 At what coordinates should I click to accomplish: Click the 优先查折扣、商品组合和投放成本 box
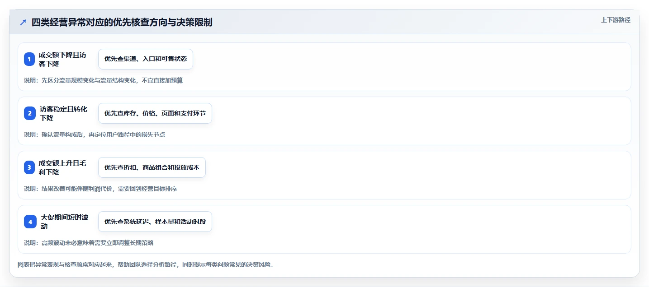click(152, 167)
